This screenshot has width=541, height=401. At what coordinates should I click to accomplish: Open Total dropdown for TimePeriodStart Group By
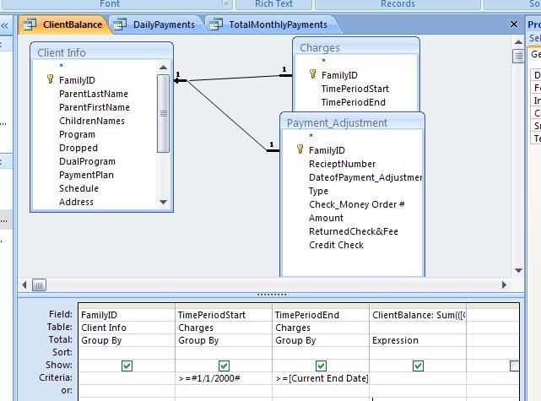pyautogui.click(x=224, y=340)
